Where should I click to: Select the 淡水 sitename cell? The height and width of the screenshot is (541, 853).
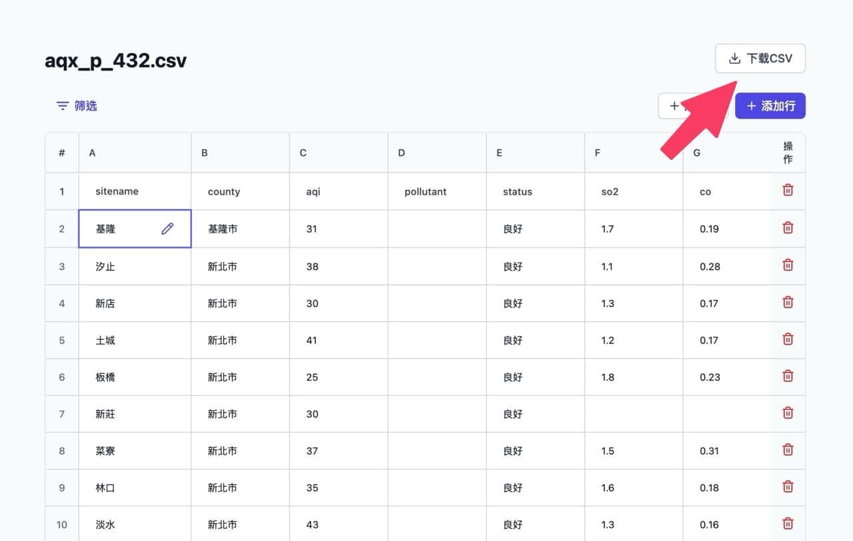point(135,524)
